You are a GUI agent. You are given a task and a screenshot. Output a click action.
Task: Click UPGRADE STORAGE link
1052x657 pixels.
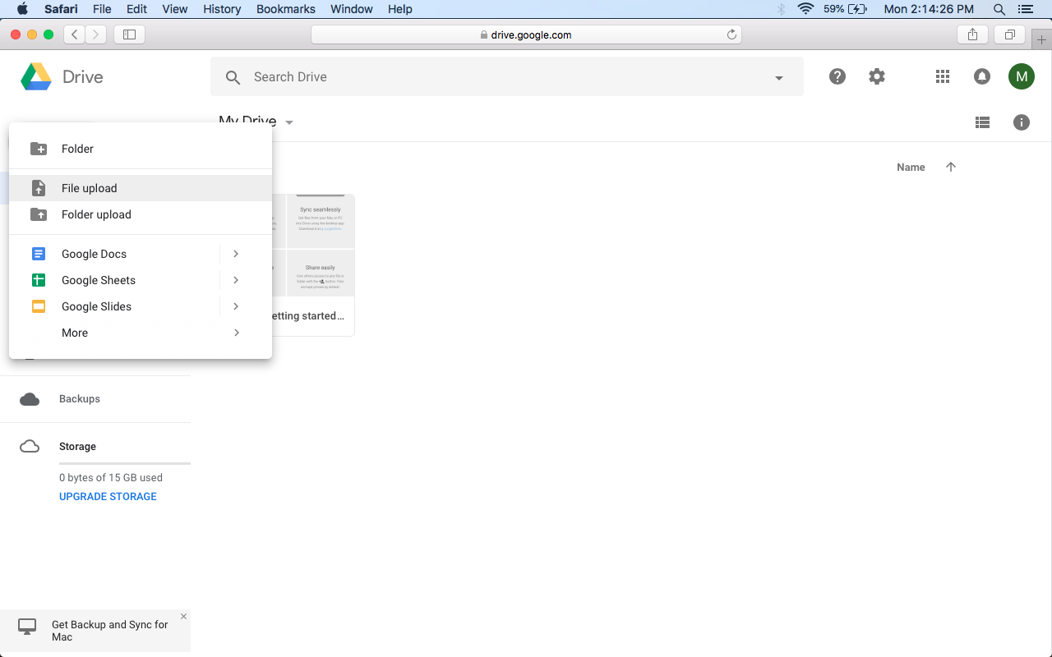[108, 497]
